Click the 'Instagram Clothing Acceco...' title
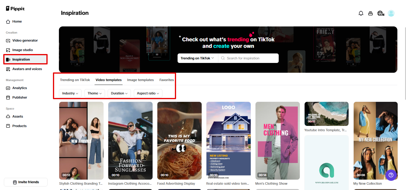The image size is (406, 190). [130, 183]
